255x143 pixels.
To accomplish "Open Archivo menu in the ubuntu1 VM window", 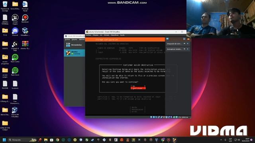I will click(88, 35).
